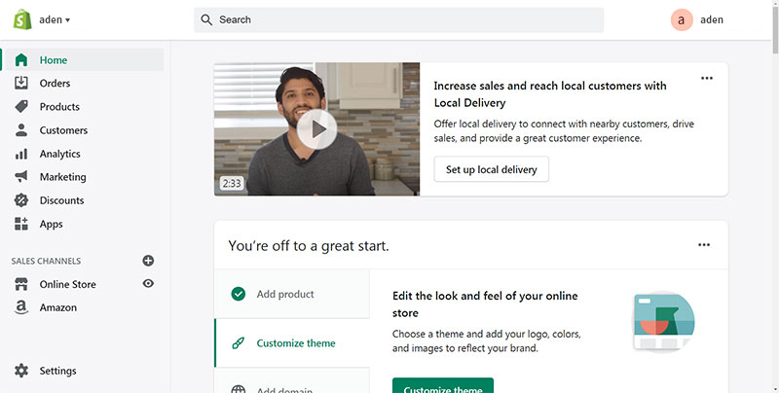Click the Settings gear icon
The height and width of the screenshot is (393, 779).
[x=21, y=371]
